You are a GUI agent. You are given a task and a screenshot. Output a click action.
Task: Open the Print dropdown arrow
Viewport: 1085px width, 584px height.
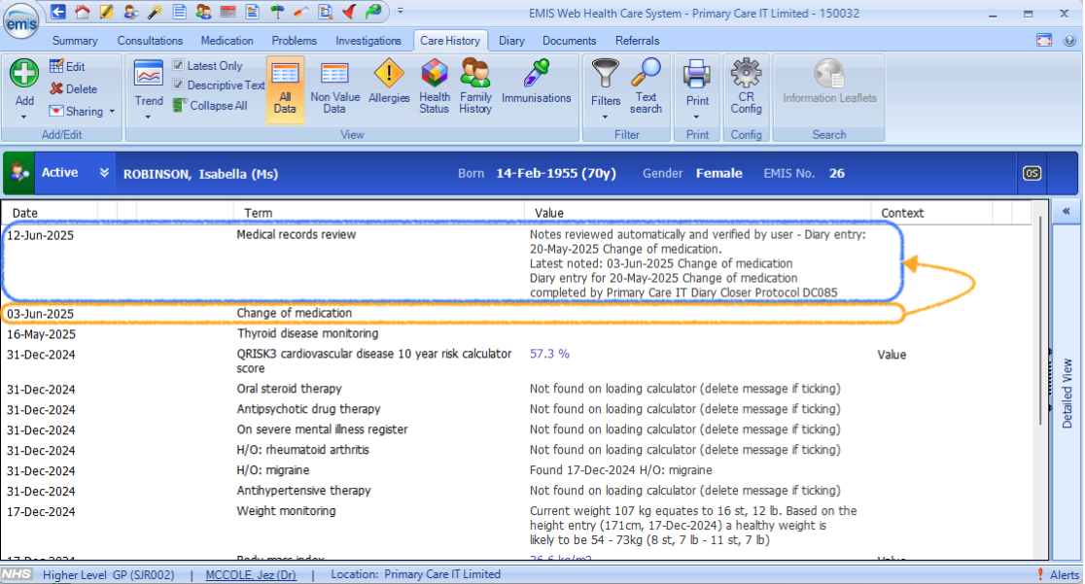[697, 117]
